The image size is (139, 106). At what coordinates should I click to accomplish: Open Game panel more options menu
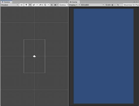point(137,2)
